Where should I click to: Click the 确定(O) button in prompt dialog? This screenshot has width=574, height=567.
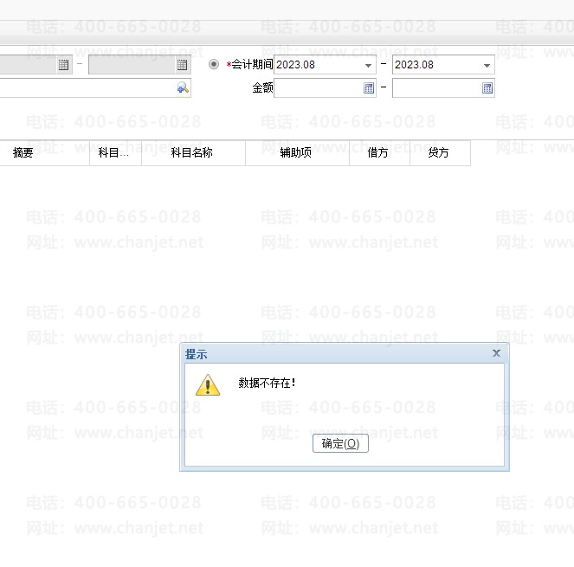pyautogui.click(x=340, y=443)
